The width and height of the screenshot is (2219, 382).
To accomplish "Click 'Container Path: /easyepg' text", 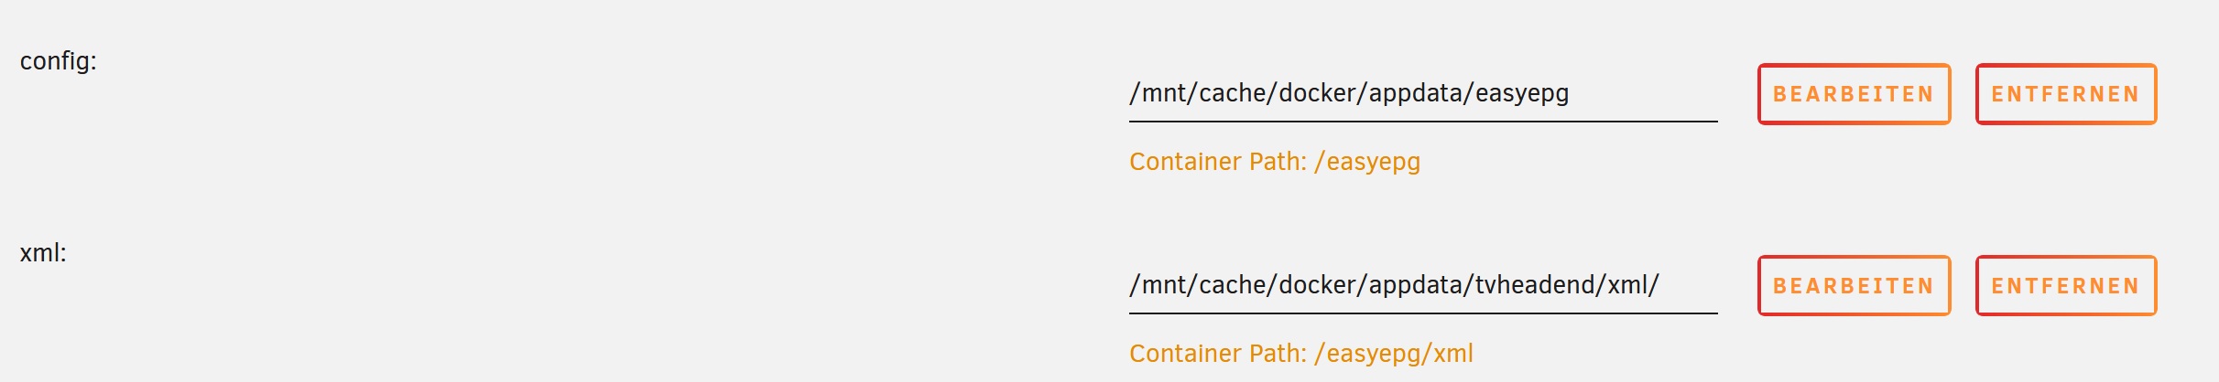I will [x=1275, y=162].
